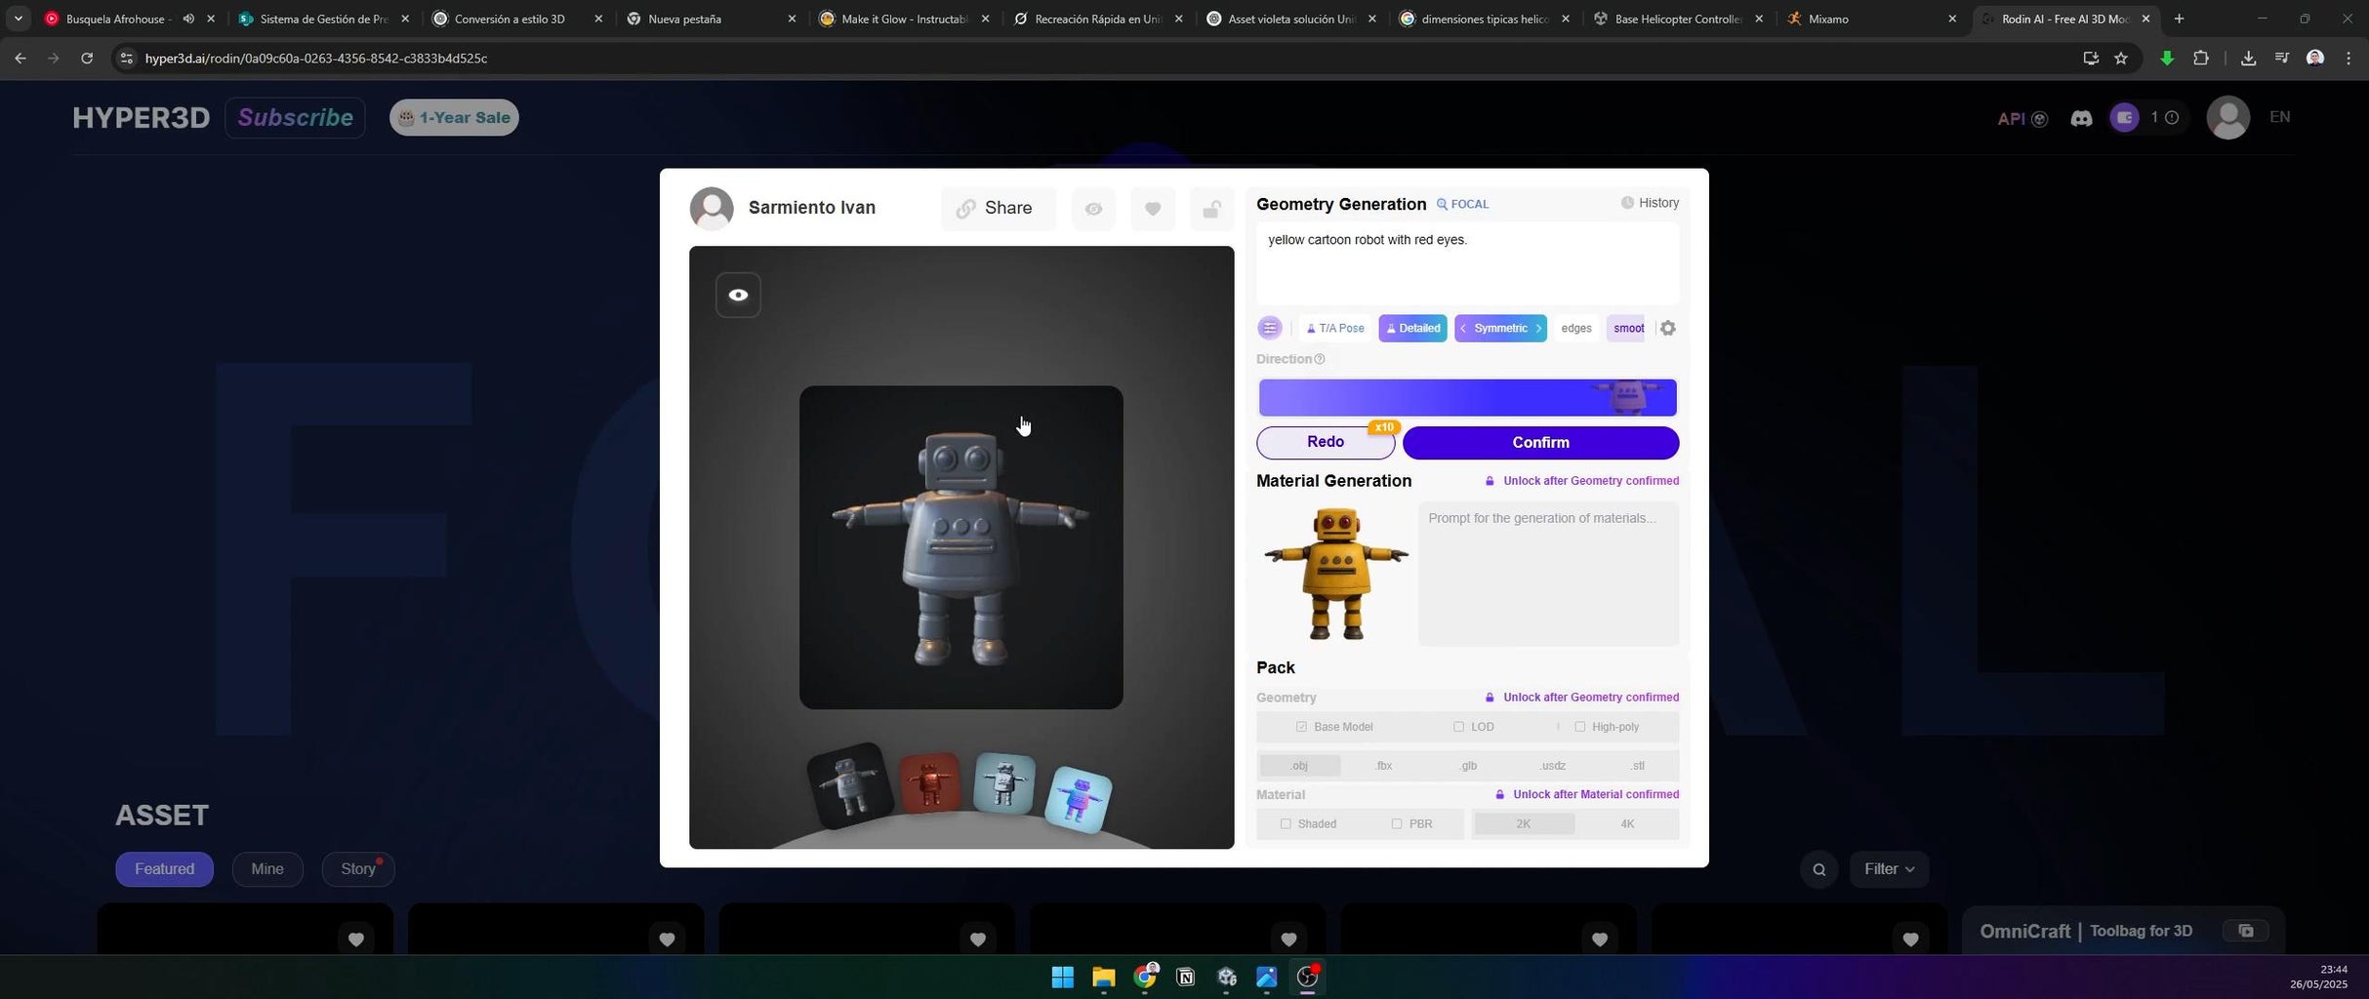The image size is (2369, 999).
Task: Open the Discord icon link
Action: tap(2081, 119)
